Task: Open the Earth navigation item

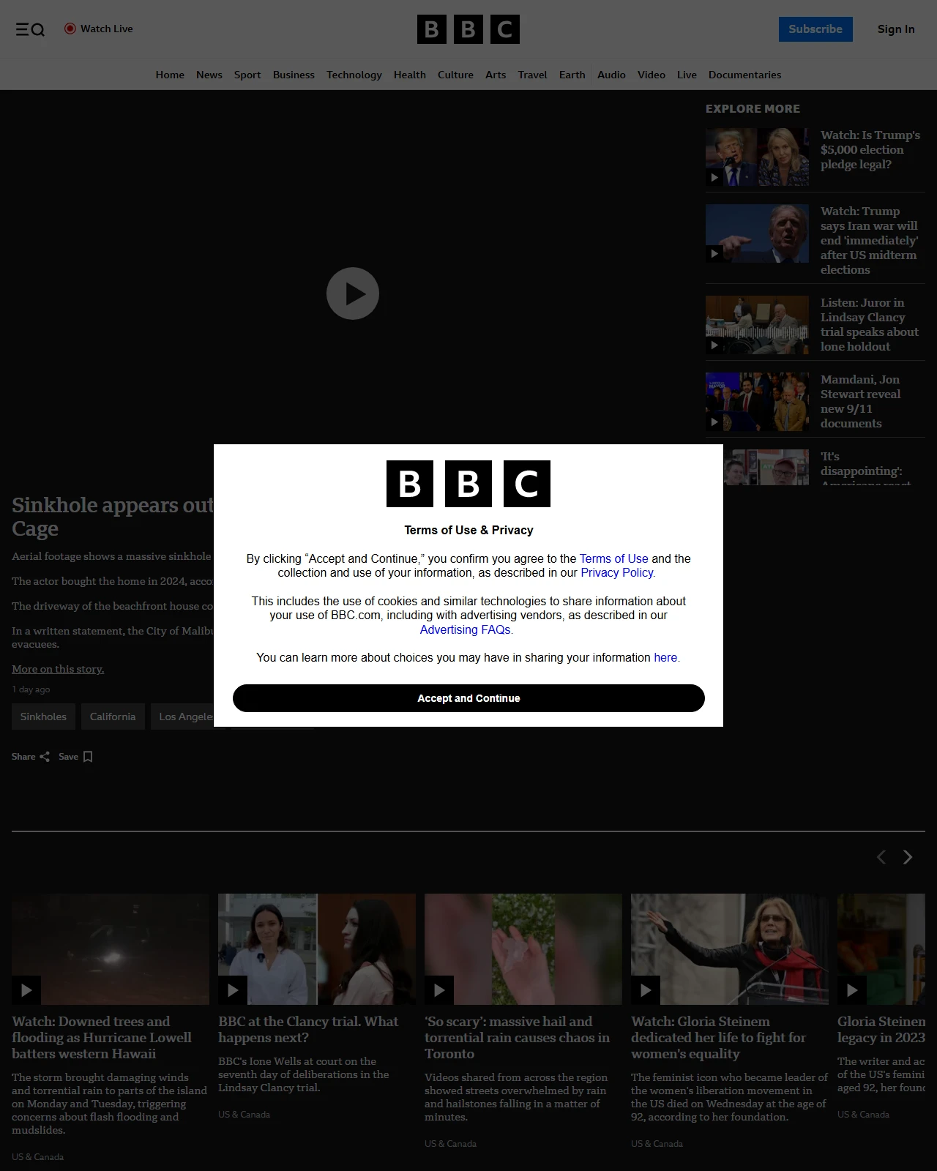Action: click(572, 75)
